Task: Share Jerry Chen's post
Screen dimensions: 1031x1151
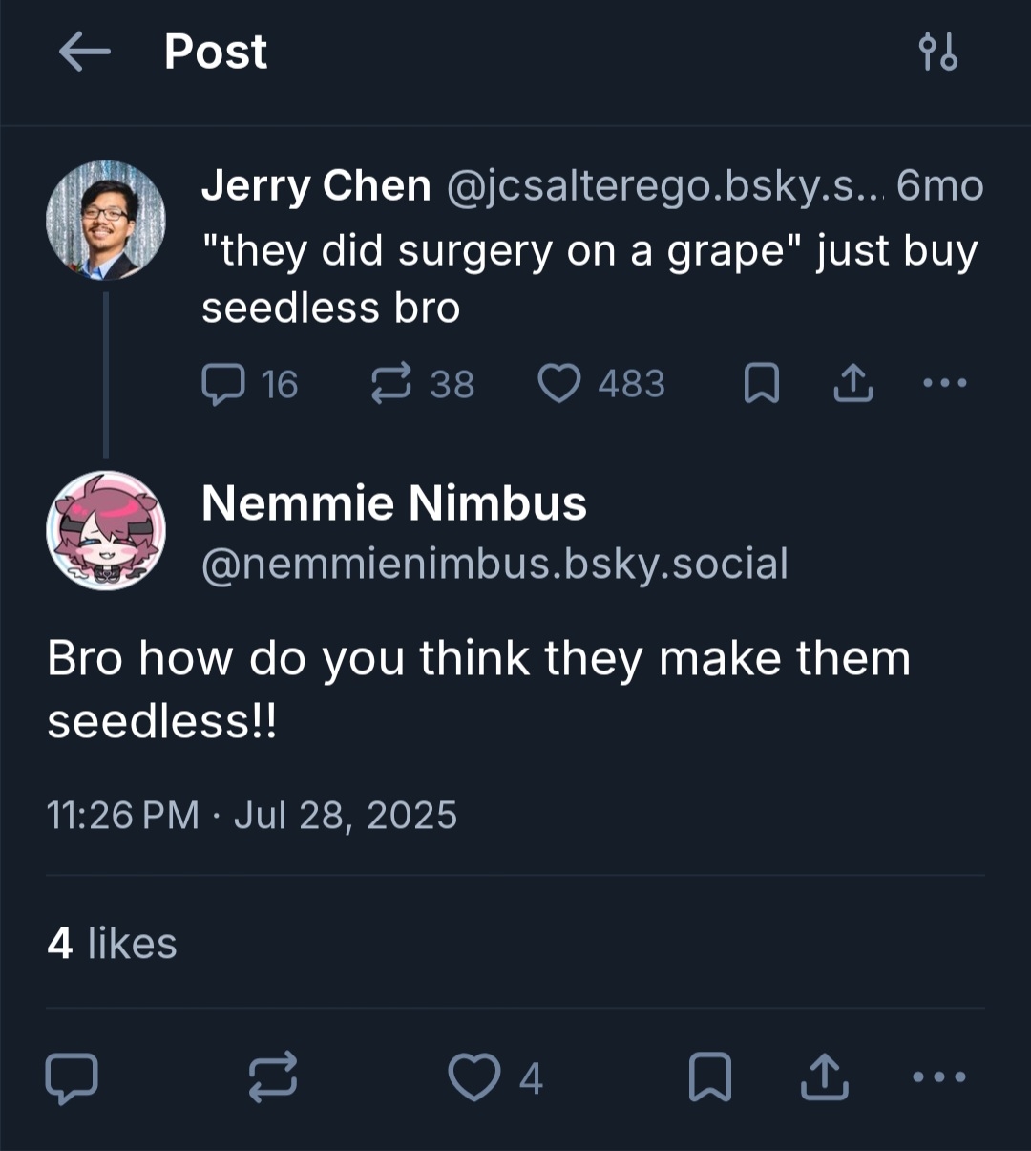Action: tap(852, 384)
